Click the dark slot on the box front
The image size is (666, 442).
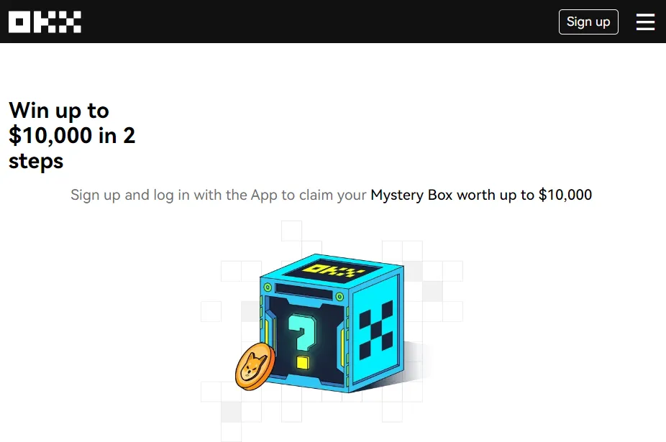click(304, 292)
